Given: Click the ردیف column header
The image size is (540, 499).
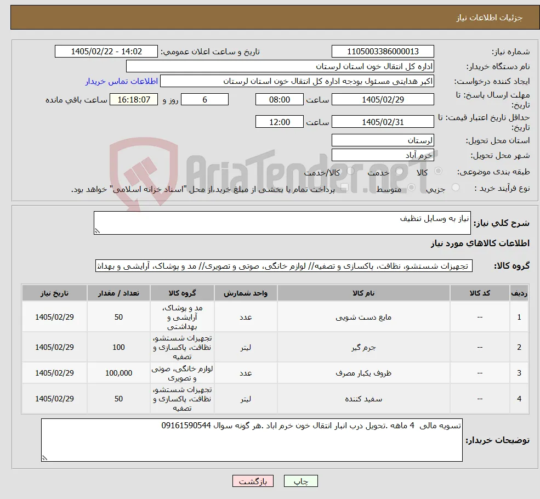Looking at the screenshot, I should click(x=519, y=293).
